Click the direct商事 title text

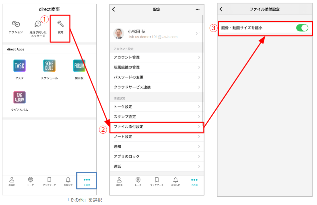coord(49,9)
